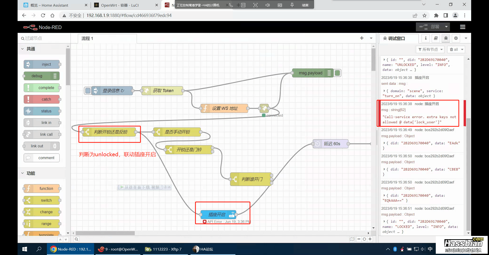Click the browser address bar URL
Image resolution: width=489 pixels, height=255 pixels.
coord(129,16)
